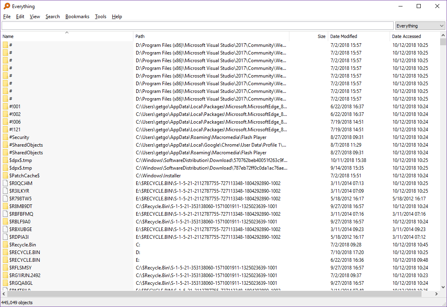Click Date Accessed 5/18/2012 16:17 cell
447x307 pixels.
(x=409, y=198)
